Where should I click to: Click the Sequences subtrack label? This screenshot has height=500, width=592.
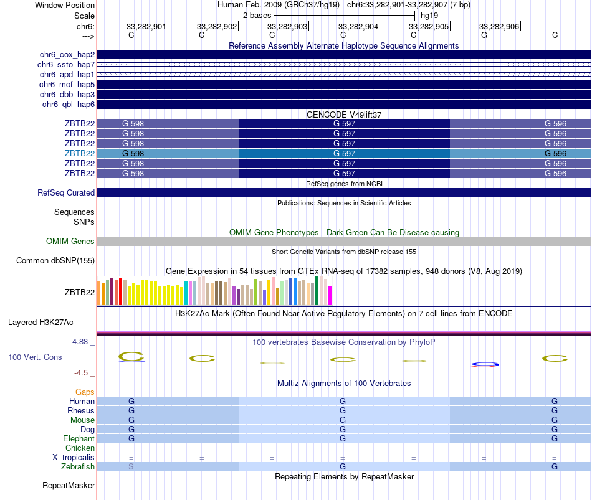click(74, 212)
